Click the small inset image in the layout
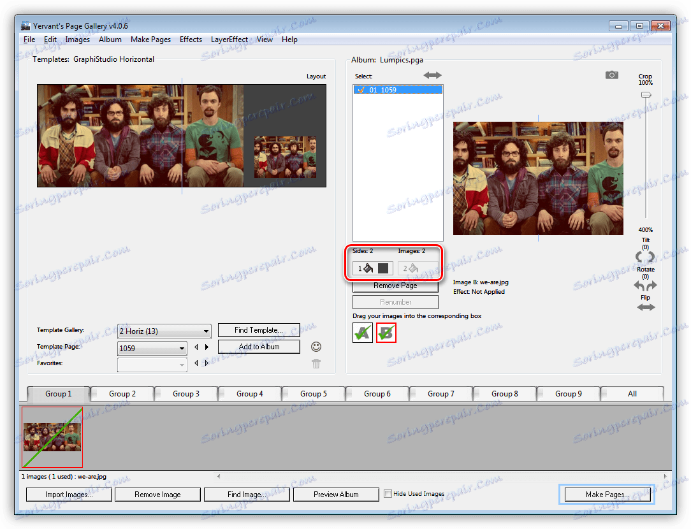This screenshot has height=529, width=691. click(x=285, y=157)
